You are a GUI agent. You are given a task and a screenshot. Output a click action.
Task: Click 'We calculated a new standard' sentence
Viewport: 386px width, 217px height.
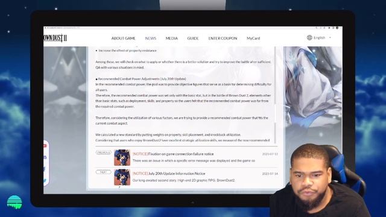point(168,135)
